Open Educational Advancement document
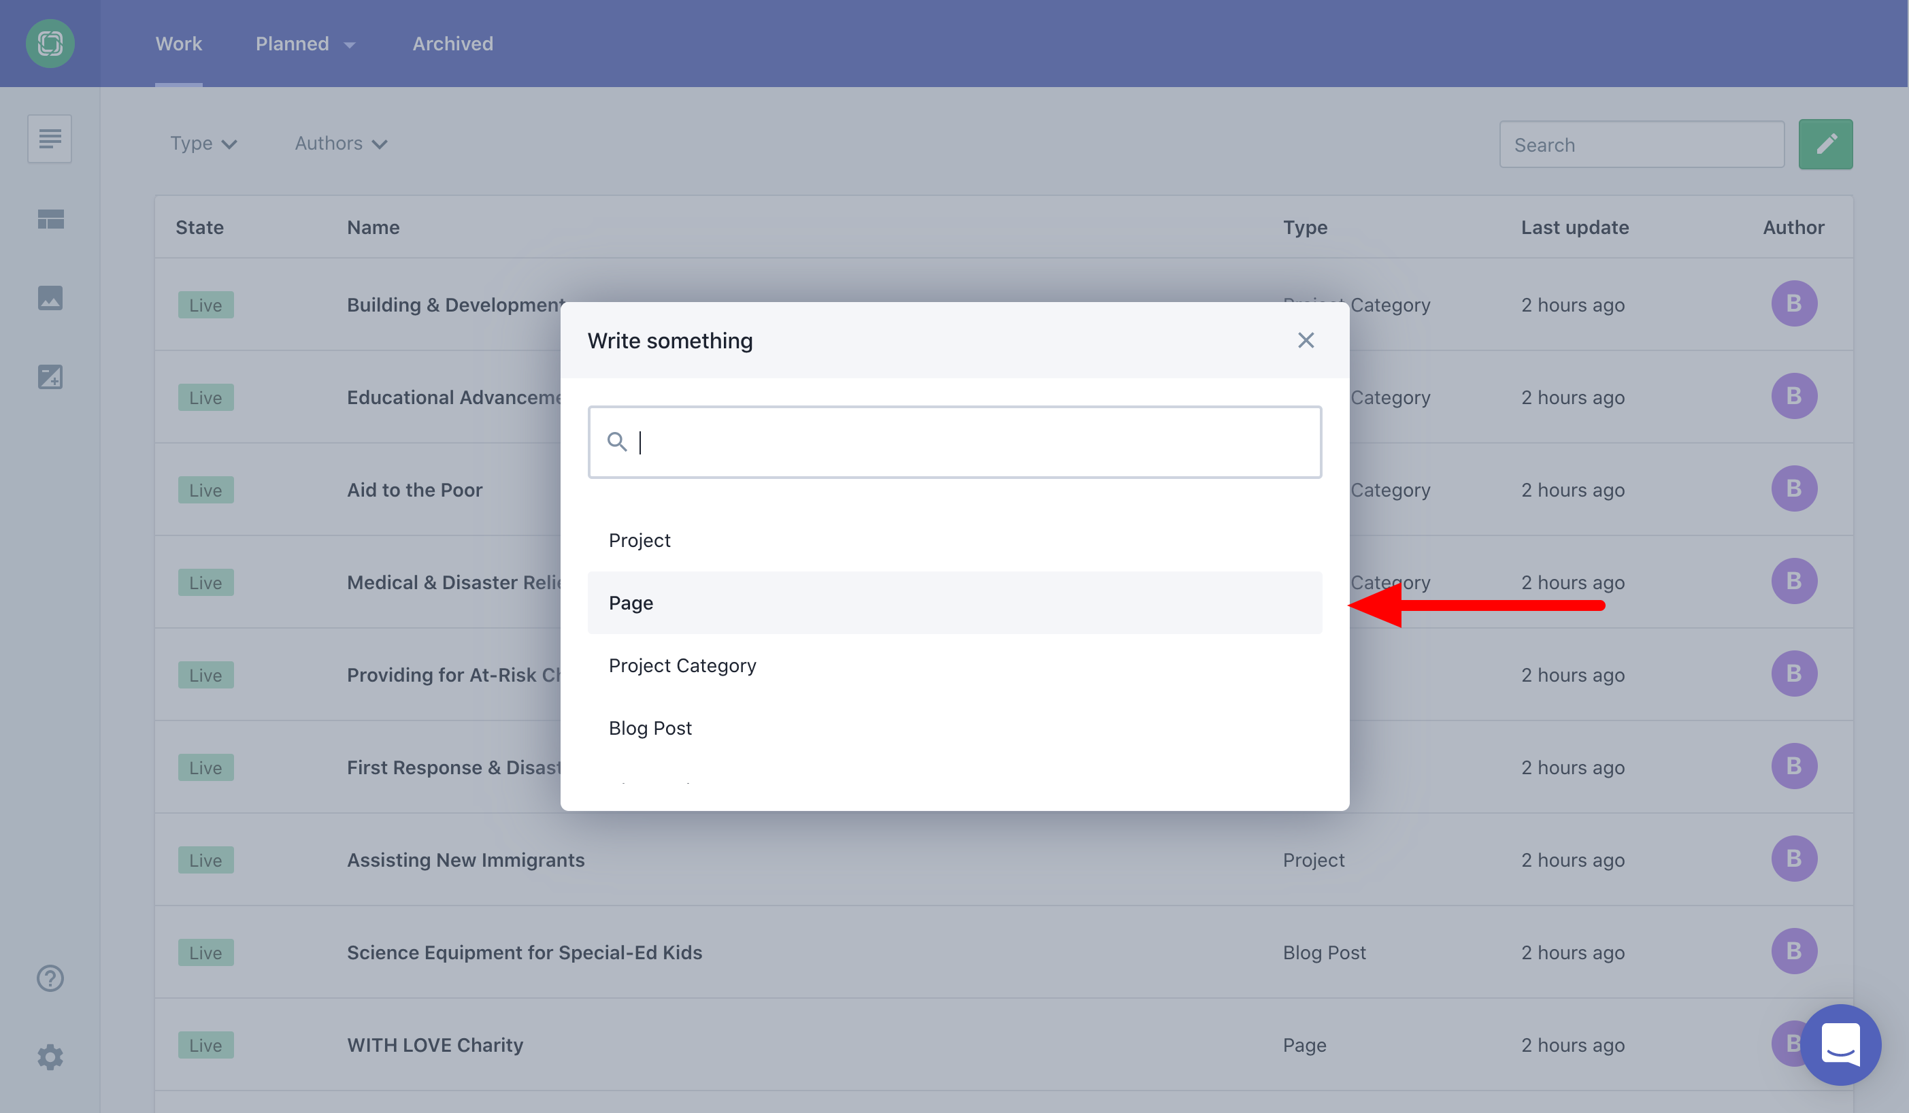This screenshot has width=1909, height=1113. pos(454,398)
